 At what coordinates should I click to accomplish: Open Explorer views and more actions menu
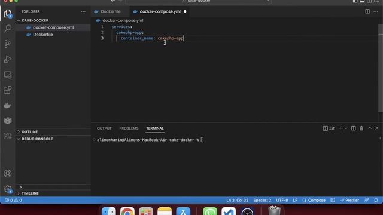tap(83, 11)
